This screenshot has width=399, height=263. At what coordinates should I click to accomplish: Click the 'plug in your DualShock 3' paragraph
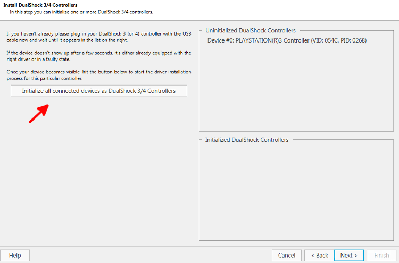click(99, 37)
